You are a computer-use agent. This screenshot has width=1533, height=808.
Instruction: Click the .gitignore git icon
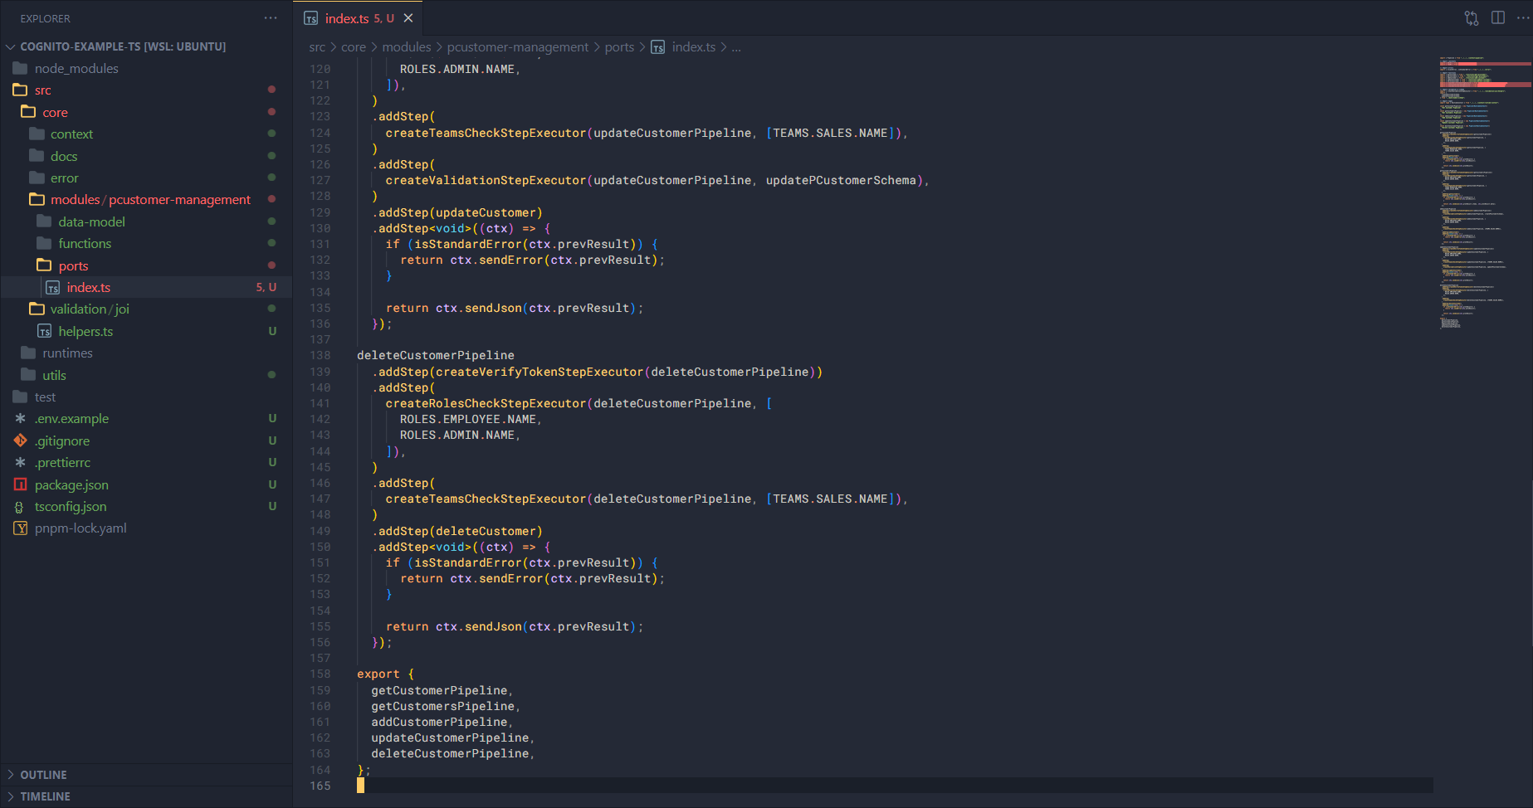click(x=21, y=441)
